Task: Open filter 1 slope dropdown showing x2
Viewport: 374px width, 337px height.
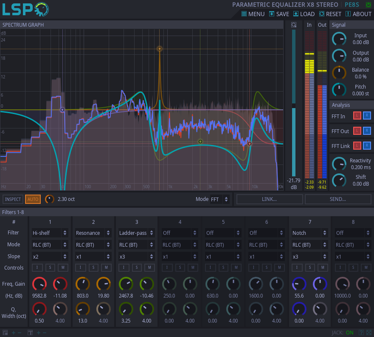Action: [50, 256]
